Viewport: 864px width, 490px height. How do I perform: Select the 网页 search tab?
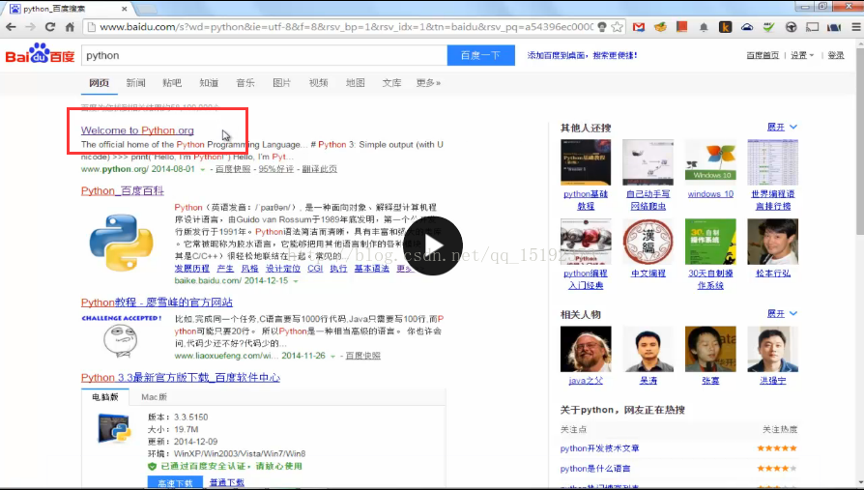point(100,83)
